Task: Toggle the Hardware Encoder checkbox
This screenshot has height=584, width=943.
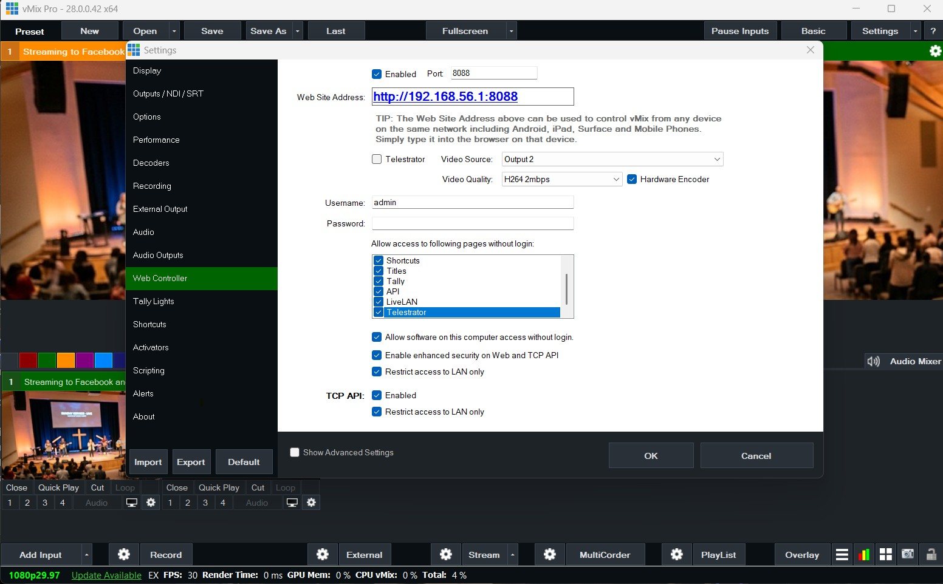Action: click(632, 179)
